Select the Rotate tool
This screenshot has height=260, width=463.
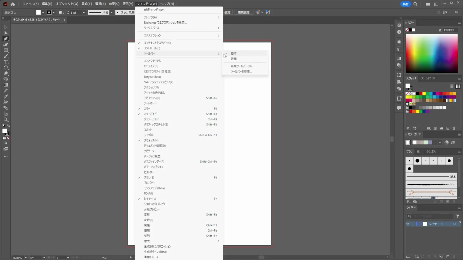click(5, 68)
